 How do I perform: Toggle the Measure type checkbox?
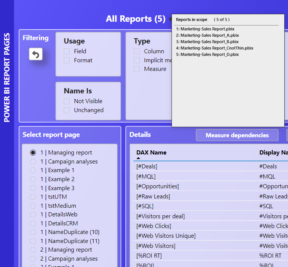click(137, 69)
